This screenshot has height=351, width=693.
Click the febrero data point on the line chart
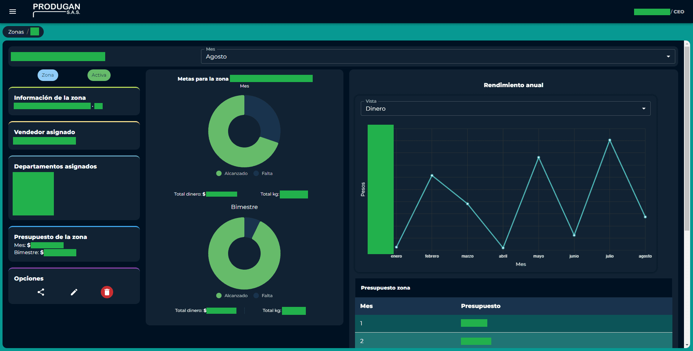[432, 176]
